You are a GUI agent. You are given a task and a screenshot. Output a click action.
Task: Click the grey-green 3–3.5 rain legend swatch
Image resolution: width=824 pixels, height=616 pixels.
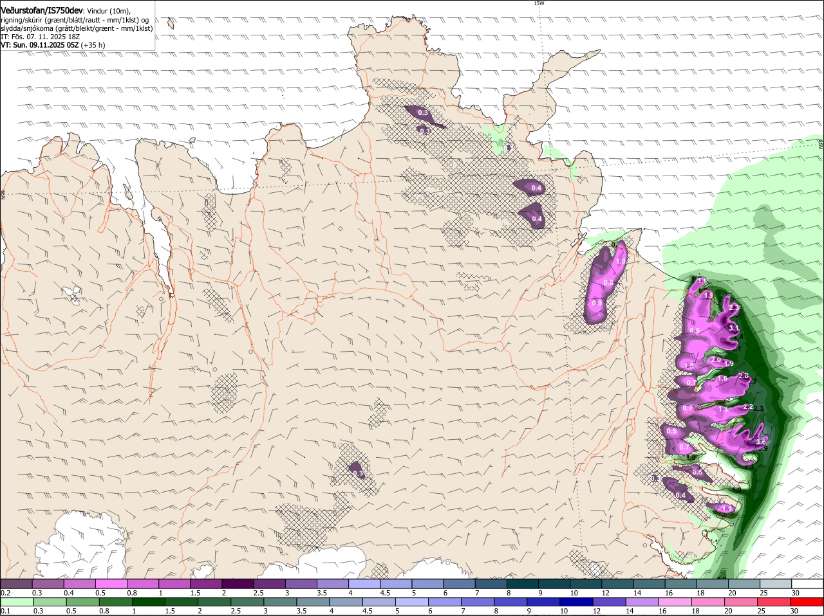[281, 602]
